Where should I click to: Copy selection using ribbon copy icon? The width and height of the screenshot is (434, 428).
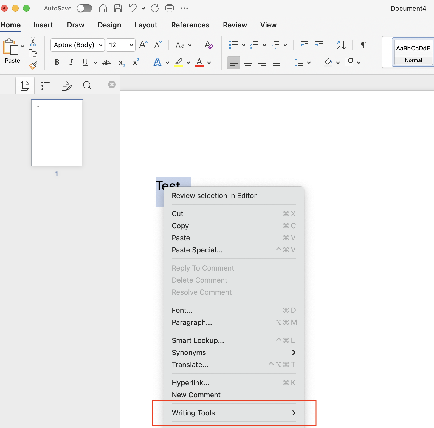pyautogui.click(x=33, y=54)
